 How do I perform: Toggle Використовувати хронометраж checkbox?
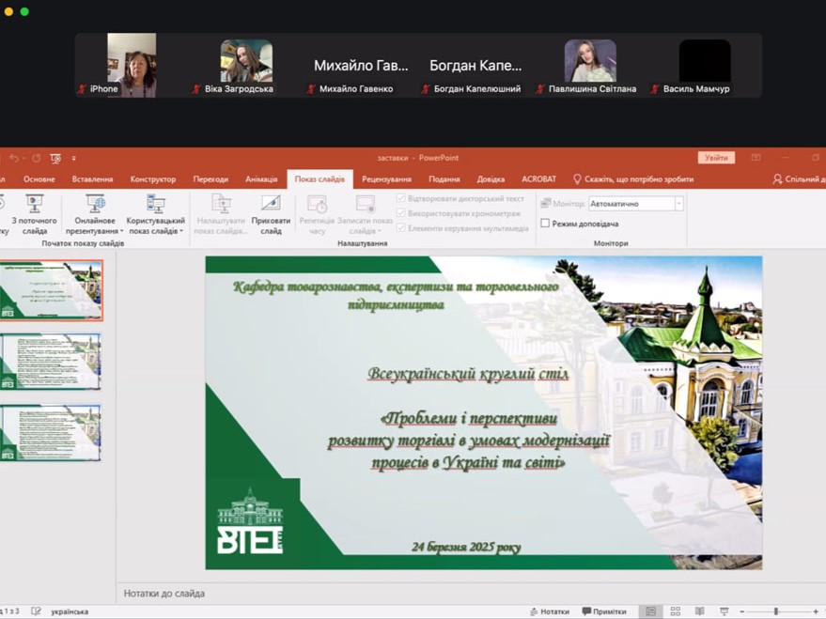pyautogui.click(x=401, y=213)
